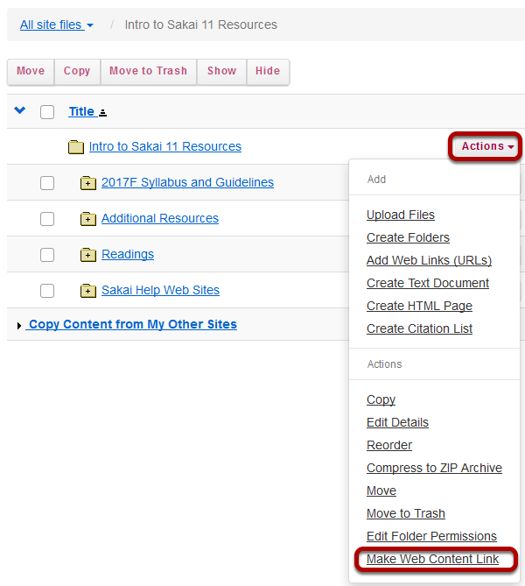Click the Hide toolbar button
Screen dimensions: 525x586
268,71
